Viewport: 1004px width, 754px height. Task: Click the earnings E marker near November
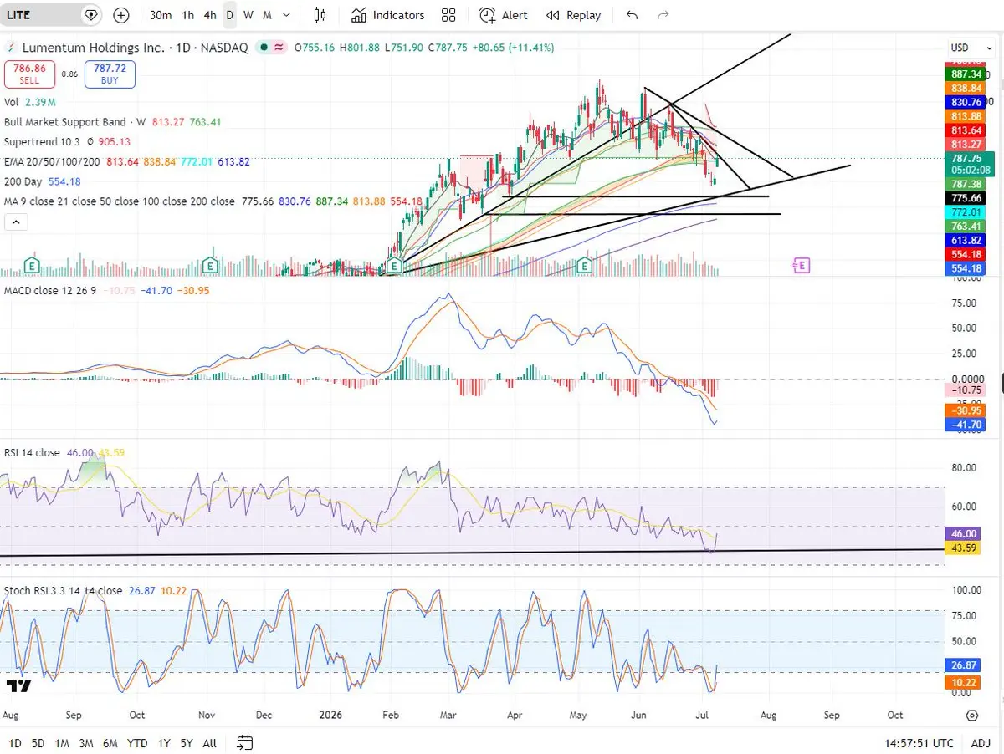click(x=212, y=265)
